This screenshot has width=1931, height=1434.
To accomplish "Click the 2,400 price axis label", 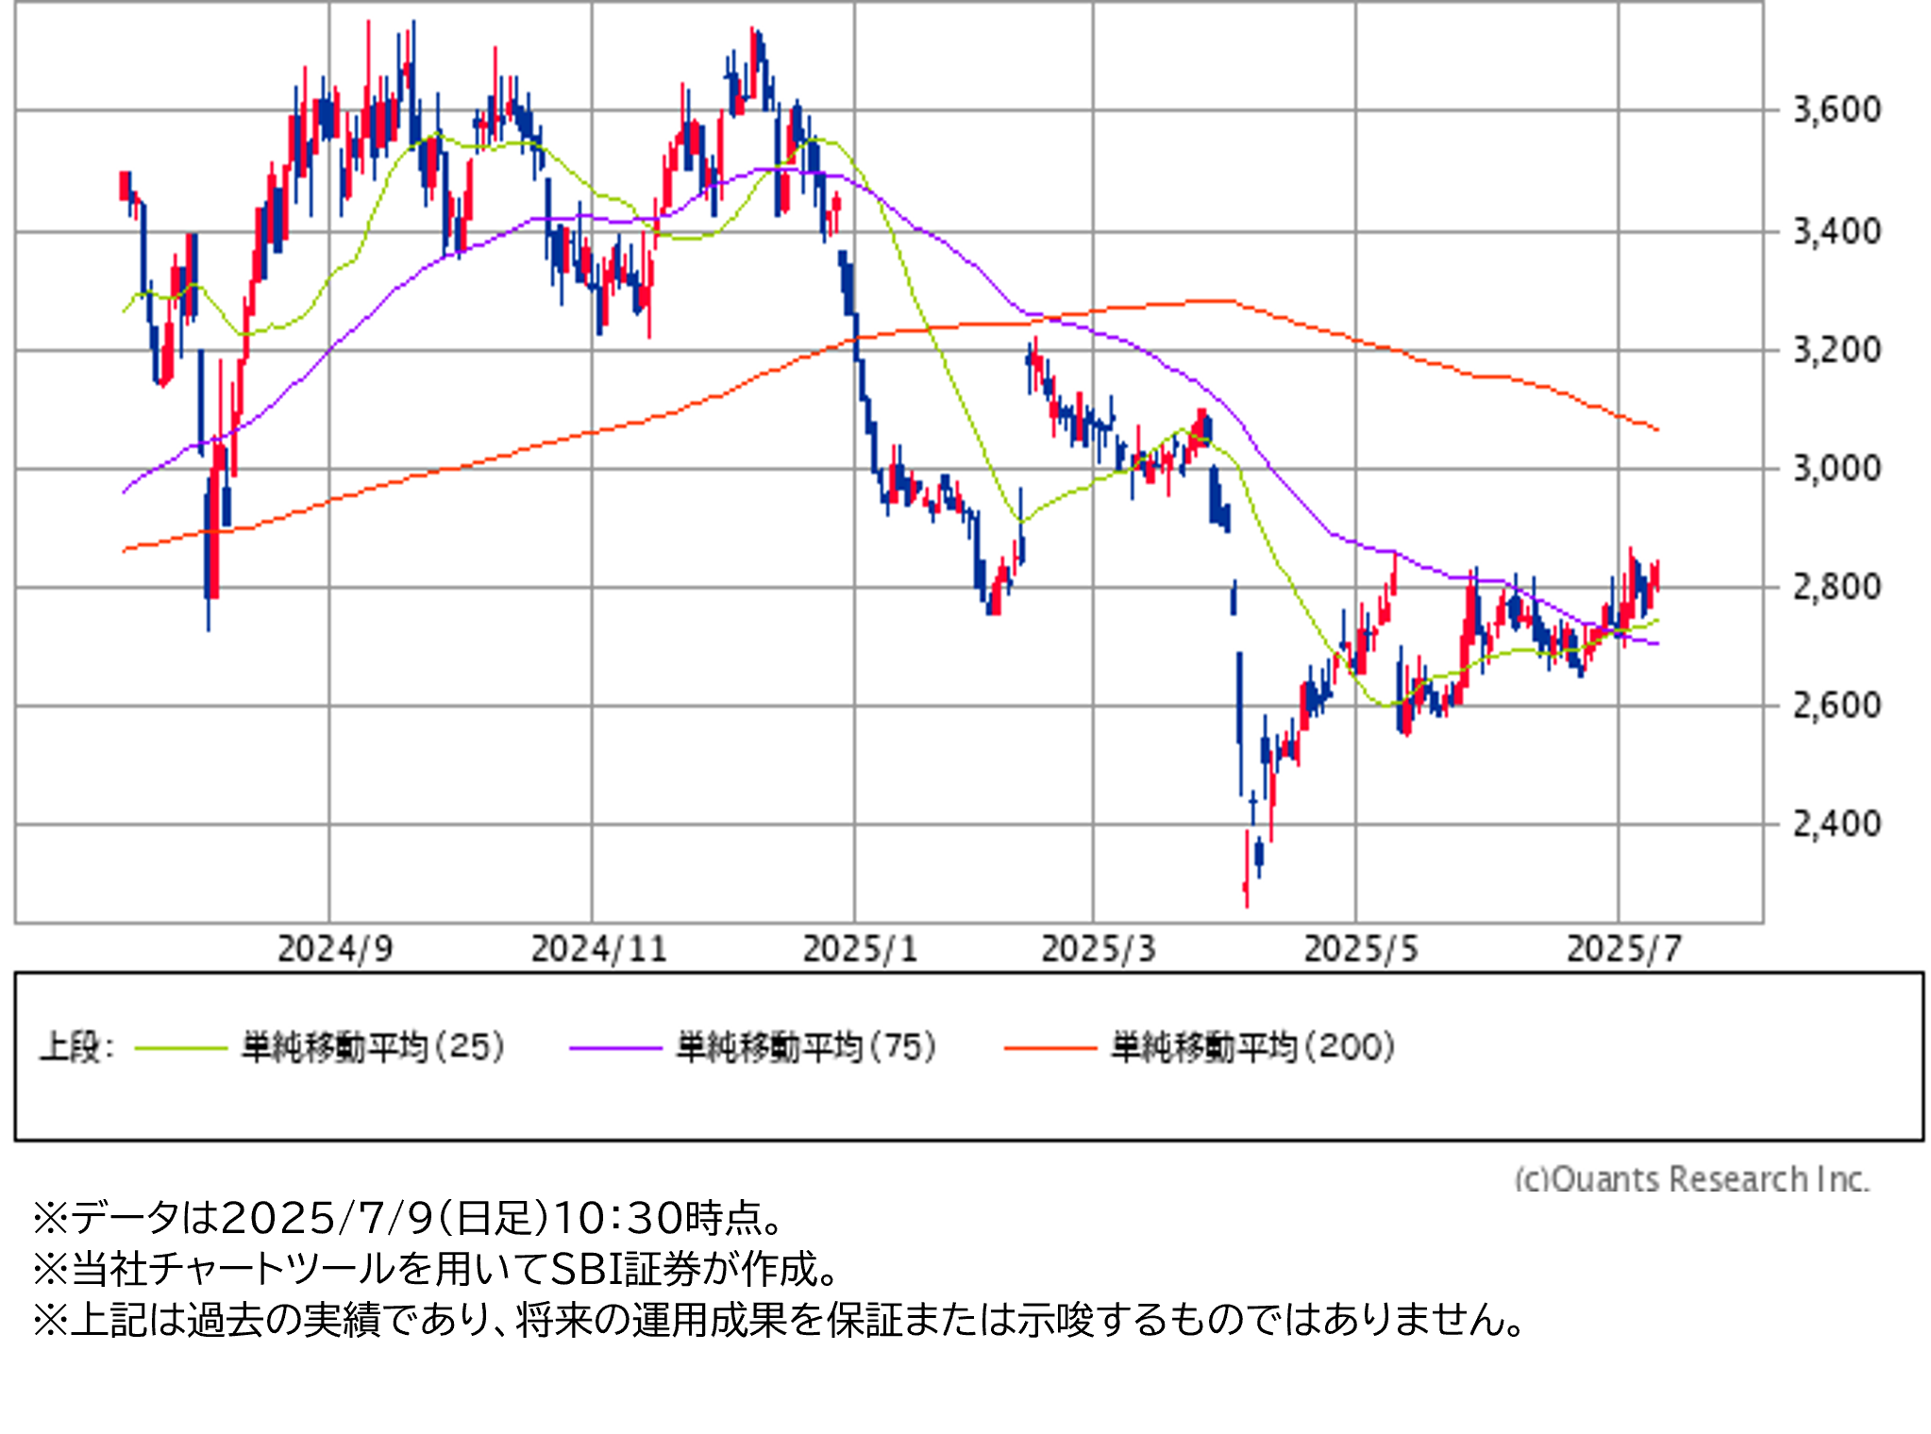I will (x=1836, y=825).
